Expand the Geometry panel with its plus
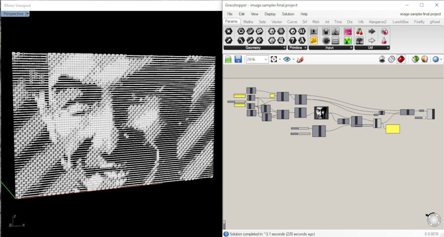The width and height of the screenshot is (444, 237). point(284,48)
